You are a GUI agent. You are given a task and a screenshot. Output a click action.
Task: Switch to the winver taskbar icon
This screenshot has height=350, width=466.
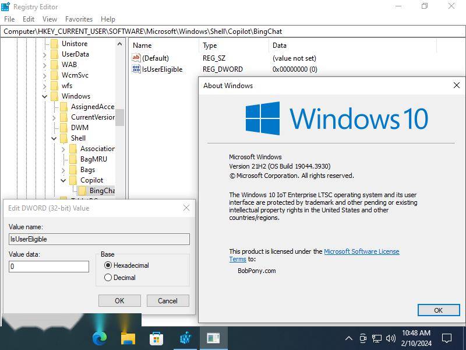tap(213, 338)
